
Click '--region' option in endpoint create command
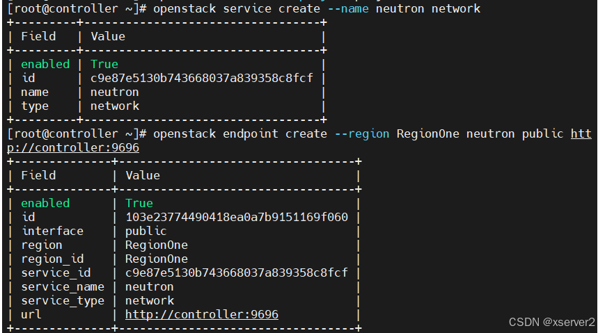(361, 133)
